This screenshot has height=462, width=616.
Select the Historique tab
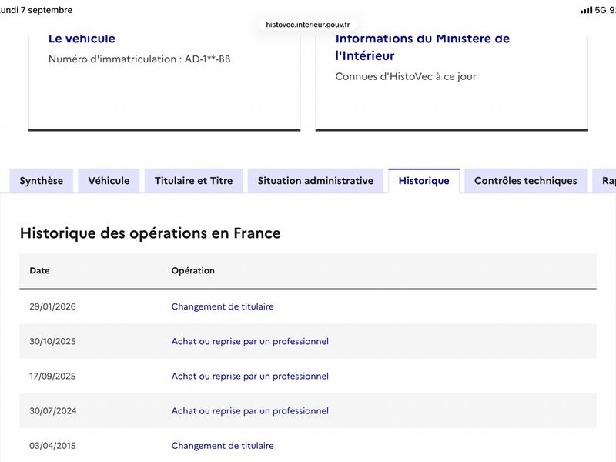pyautogui.click(x=424, y=181)
